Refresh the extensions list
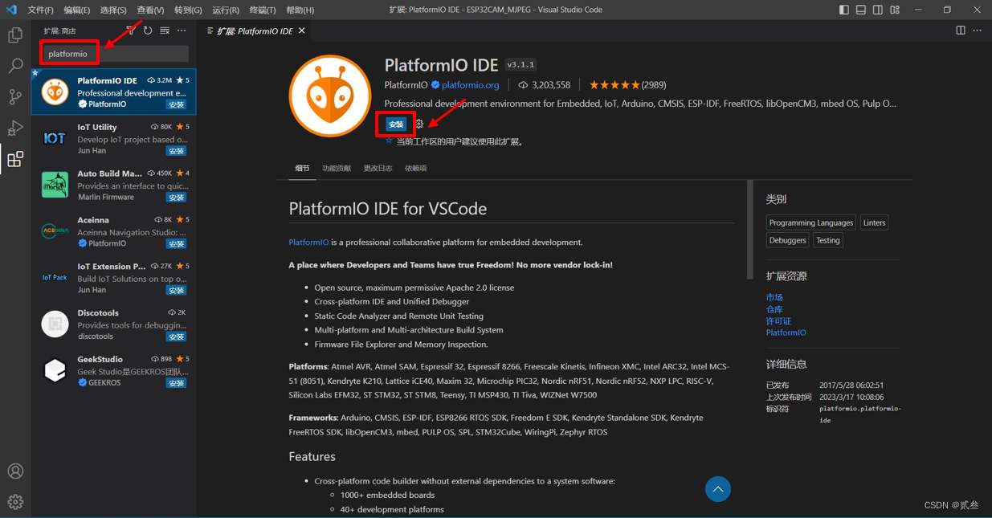The height and width of the screenshot is (518, 992). pos(147,31)
